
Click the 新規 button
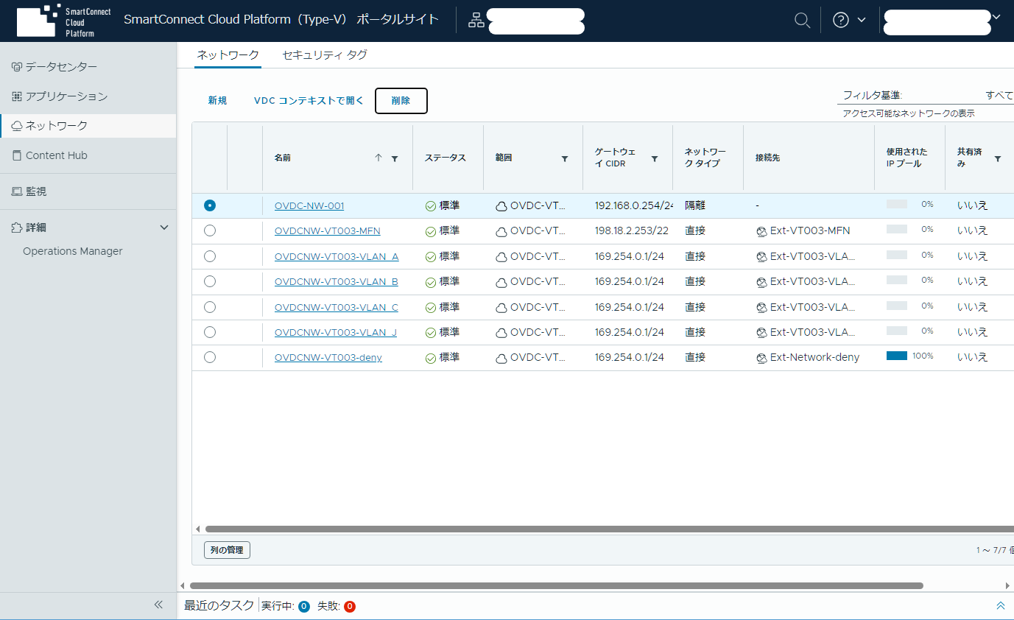[x=217, y=101]
